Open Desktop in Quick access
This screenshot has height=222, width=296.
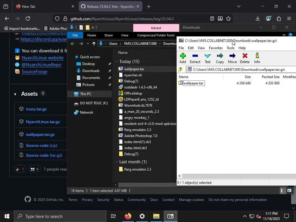coord(88,64)
